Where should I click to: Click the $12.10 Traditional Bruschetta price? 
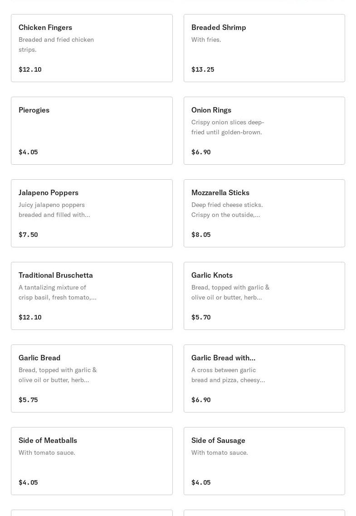(x=30, y=317)
